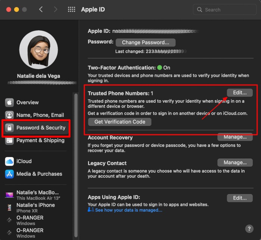This screenshot has height=240, width=261.
Task: Click the sidebar vertical scrollbar
Action: [76, 165]
